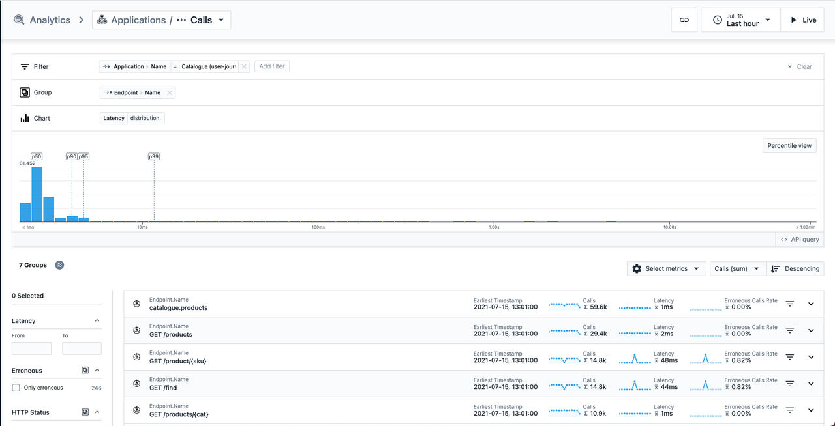Remove the Endpoint Name grouping with its X

(170, 92)
